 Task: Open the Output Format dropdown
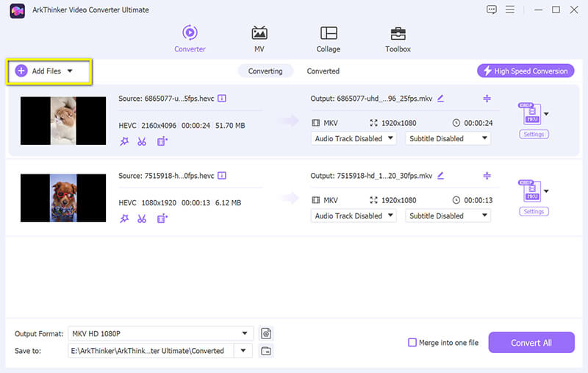[x=160, y=333]
